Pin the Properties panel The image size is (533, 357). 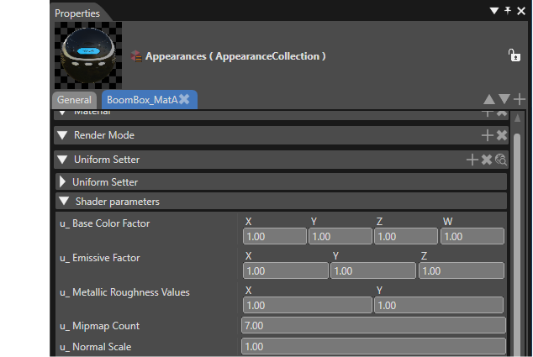pyautogui.click(x=508, y=11)
